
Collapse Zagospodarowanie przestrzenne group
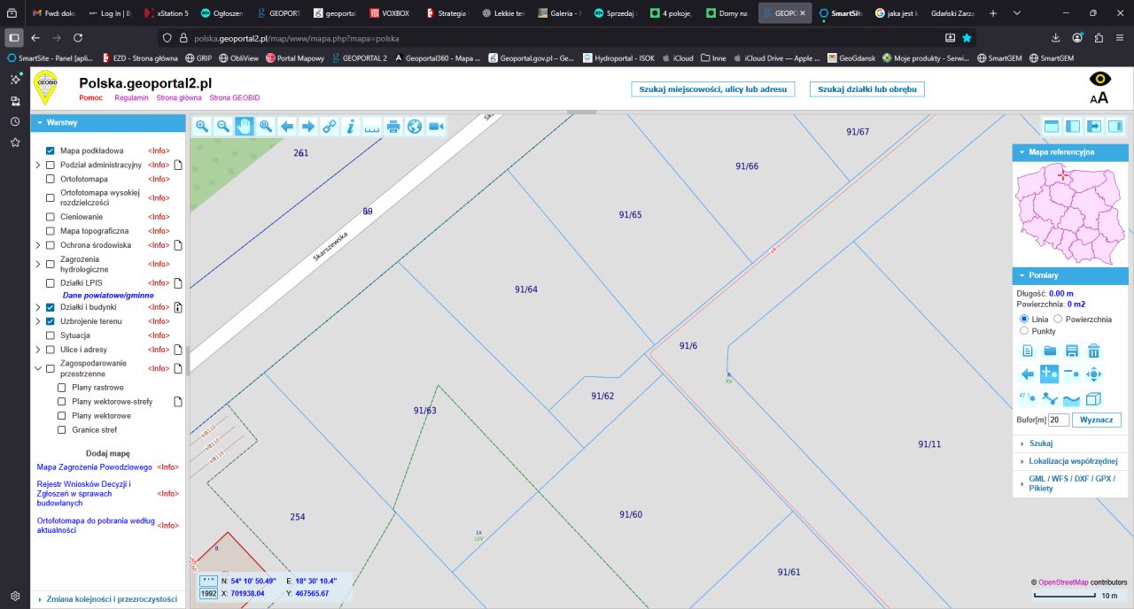[x=38, y=368]
